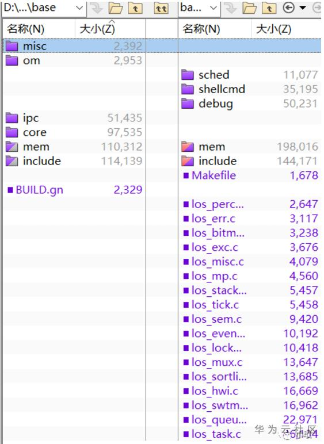324x444 pixels.
Task: Click size 110,312 of left mem folder
Action: click(122, 147)
